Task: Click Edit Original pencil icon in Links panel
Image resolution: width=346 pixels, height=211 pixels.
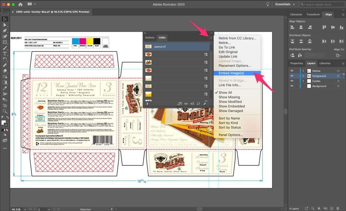Action: (204, 103)
